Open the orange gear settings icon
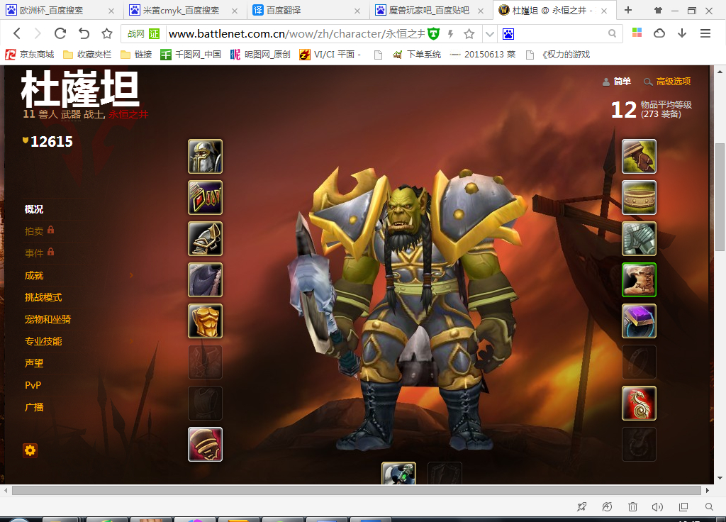The image size is (726, 522). 30,450
